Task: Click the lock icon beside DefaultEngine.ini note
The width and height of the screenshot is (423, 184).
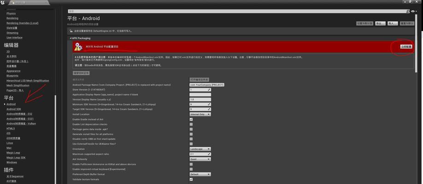Action: coord(71,31)
